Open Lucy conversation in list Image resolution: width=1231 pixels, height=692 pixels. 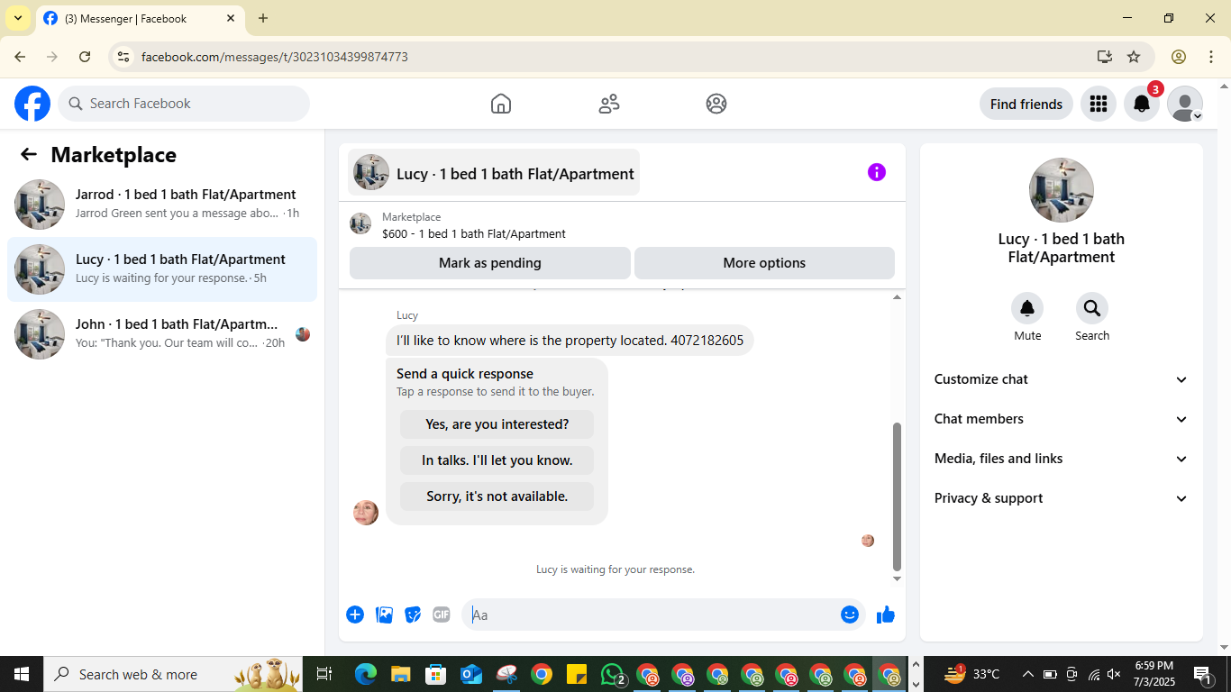[x=162, y=269]
